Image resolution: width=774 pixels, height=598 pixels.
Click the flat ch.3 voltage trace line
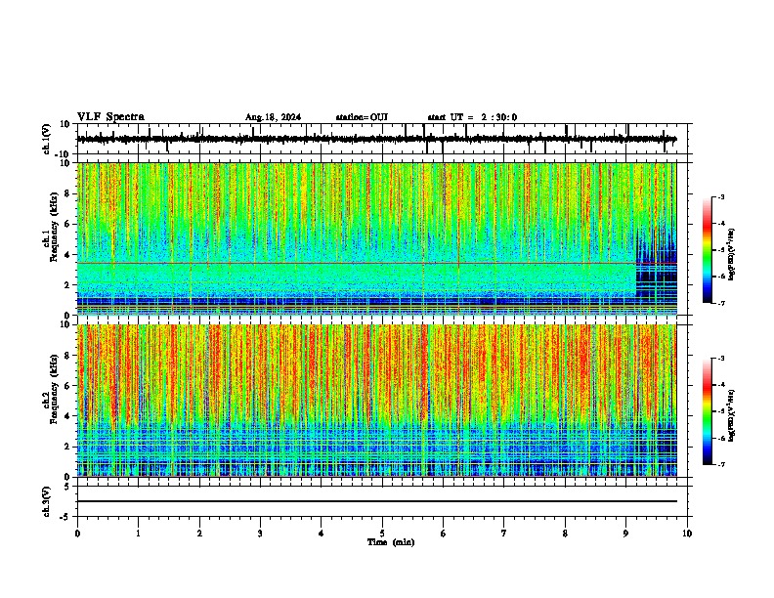pos(377,501)
